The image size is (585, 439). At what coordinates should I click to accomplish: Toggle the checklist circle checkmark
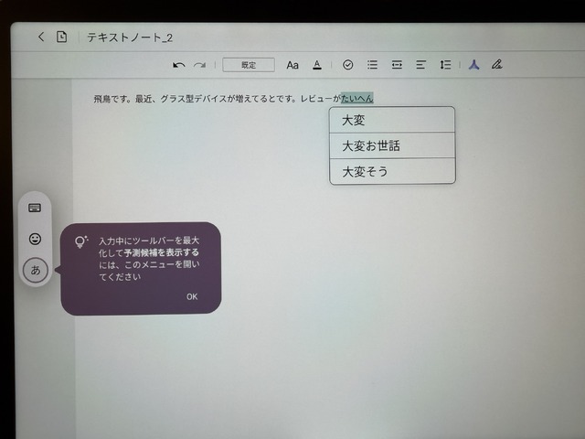click(348, 65)
